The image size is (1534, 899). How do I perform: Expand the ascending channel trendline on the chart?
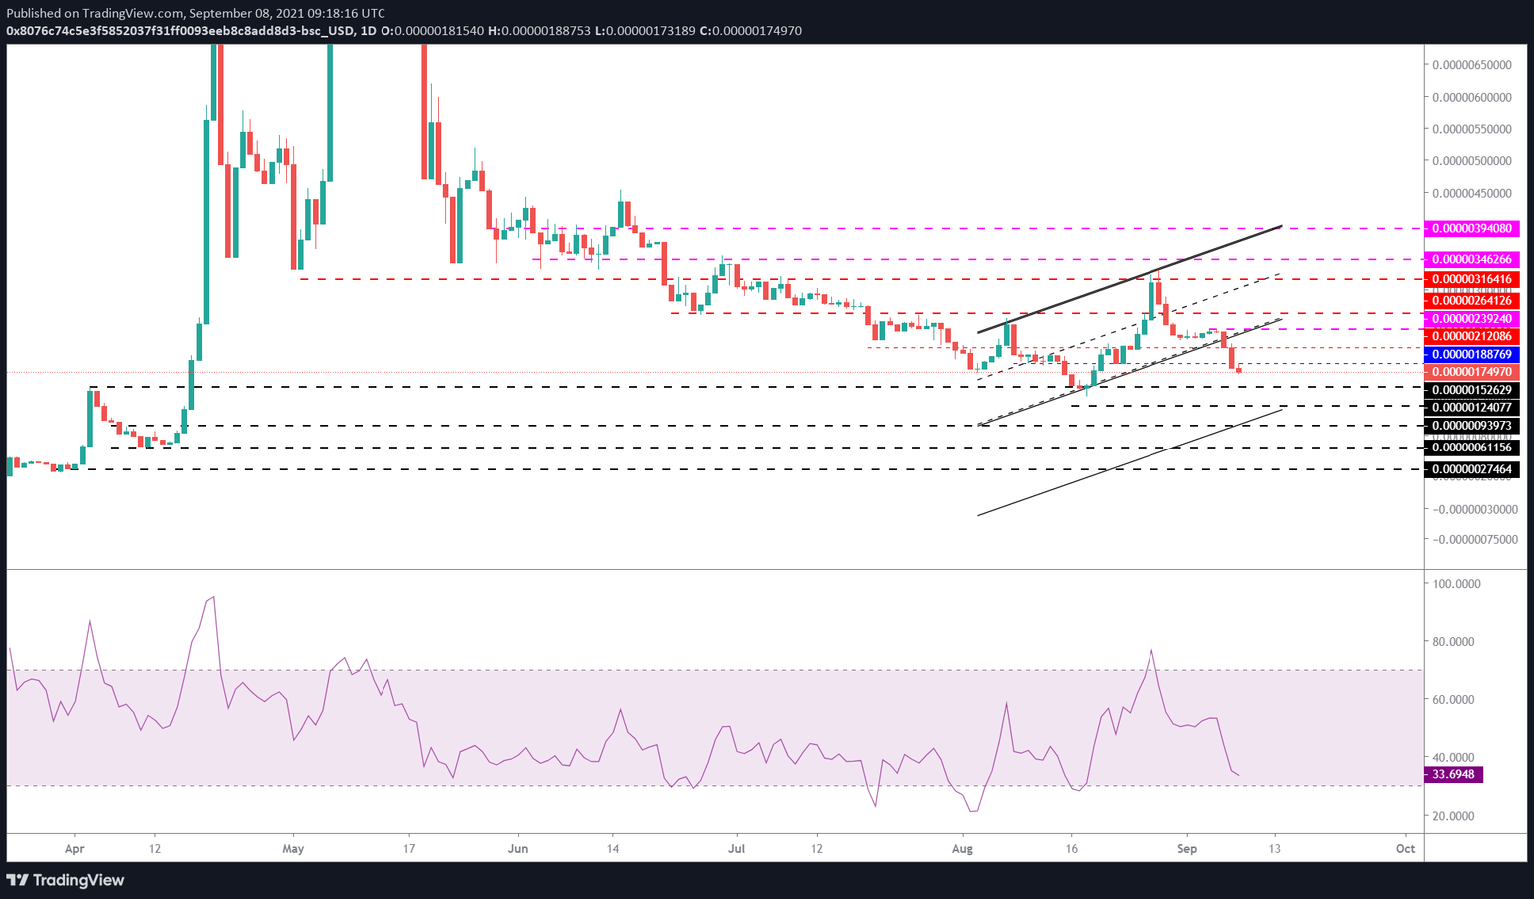[1129, 280]
